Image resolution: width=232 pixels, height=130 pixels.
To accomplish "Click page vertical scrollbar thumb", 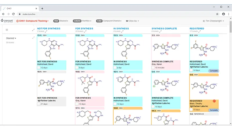I will tap(231, 27).
